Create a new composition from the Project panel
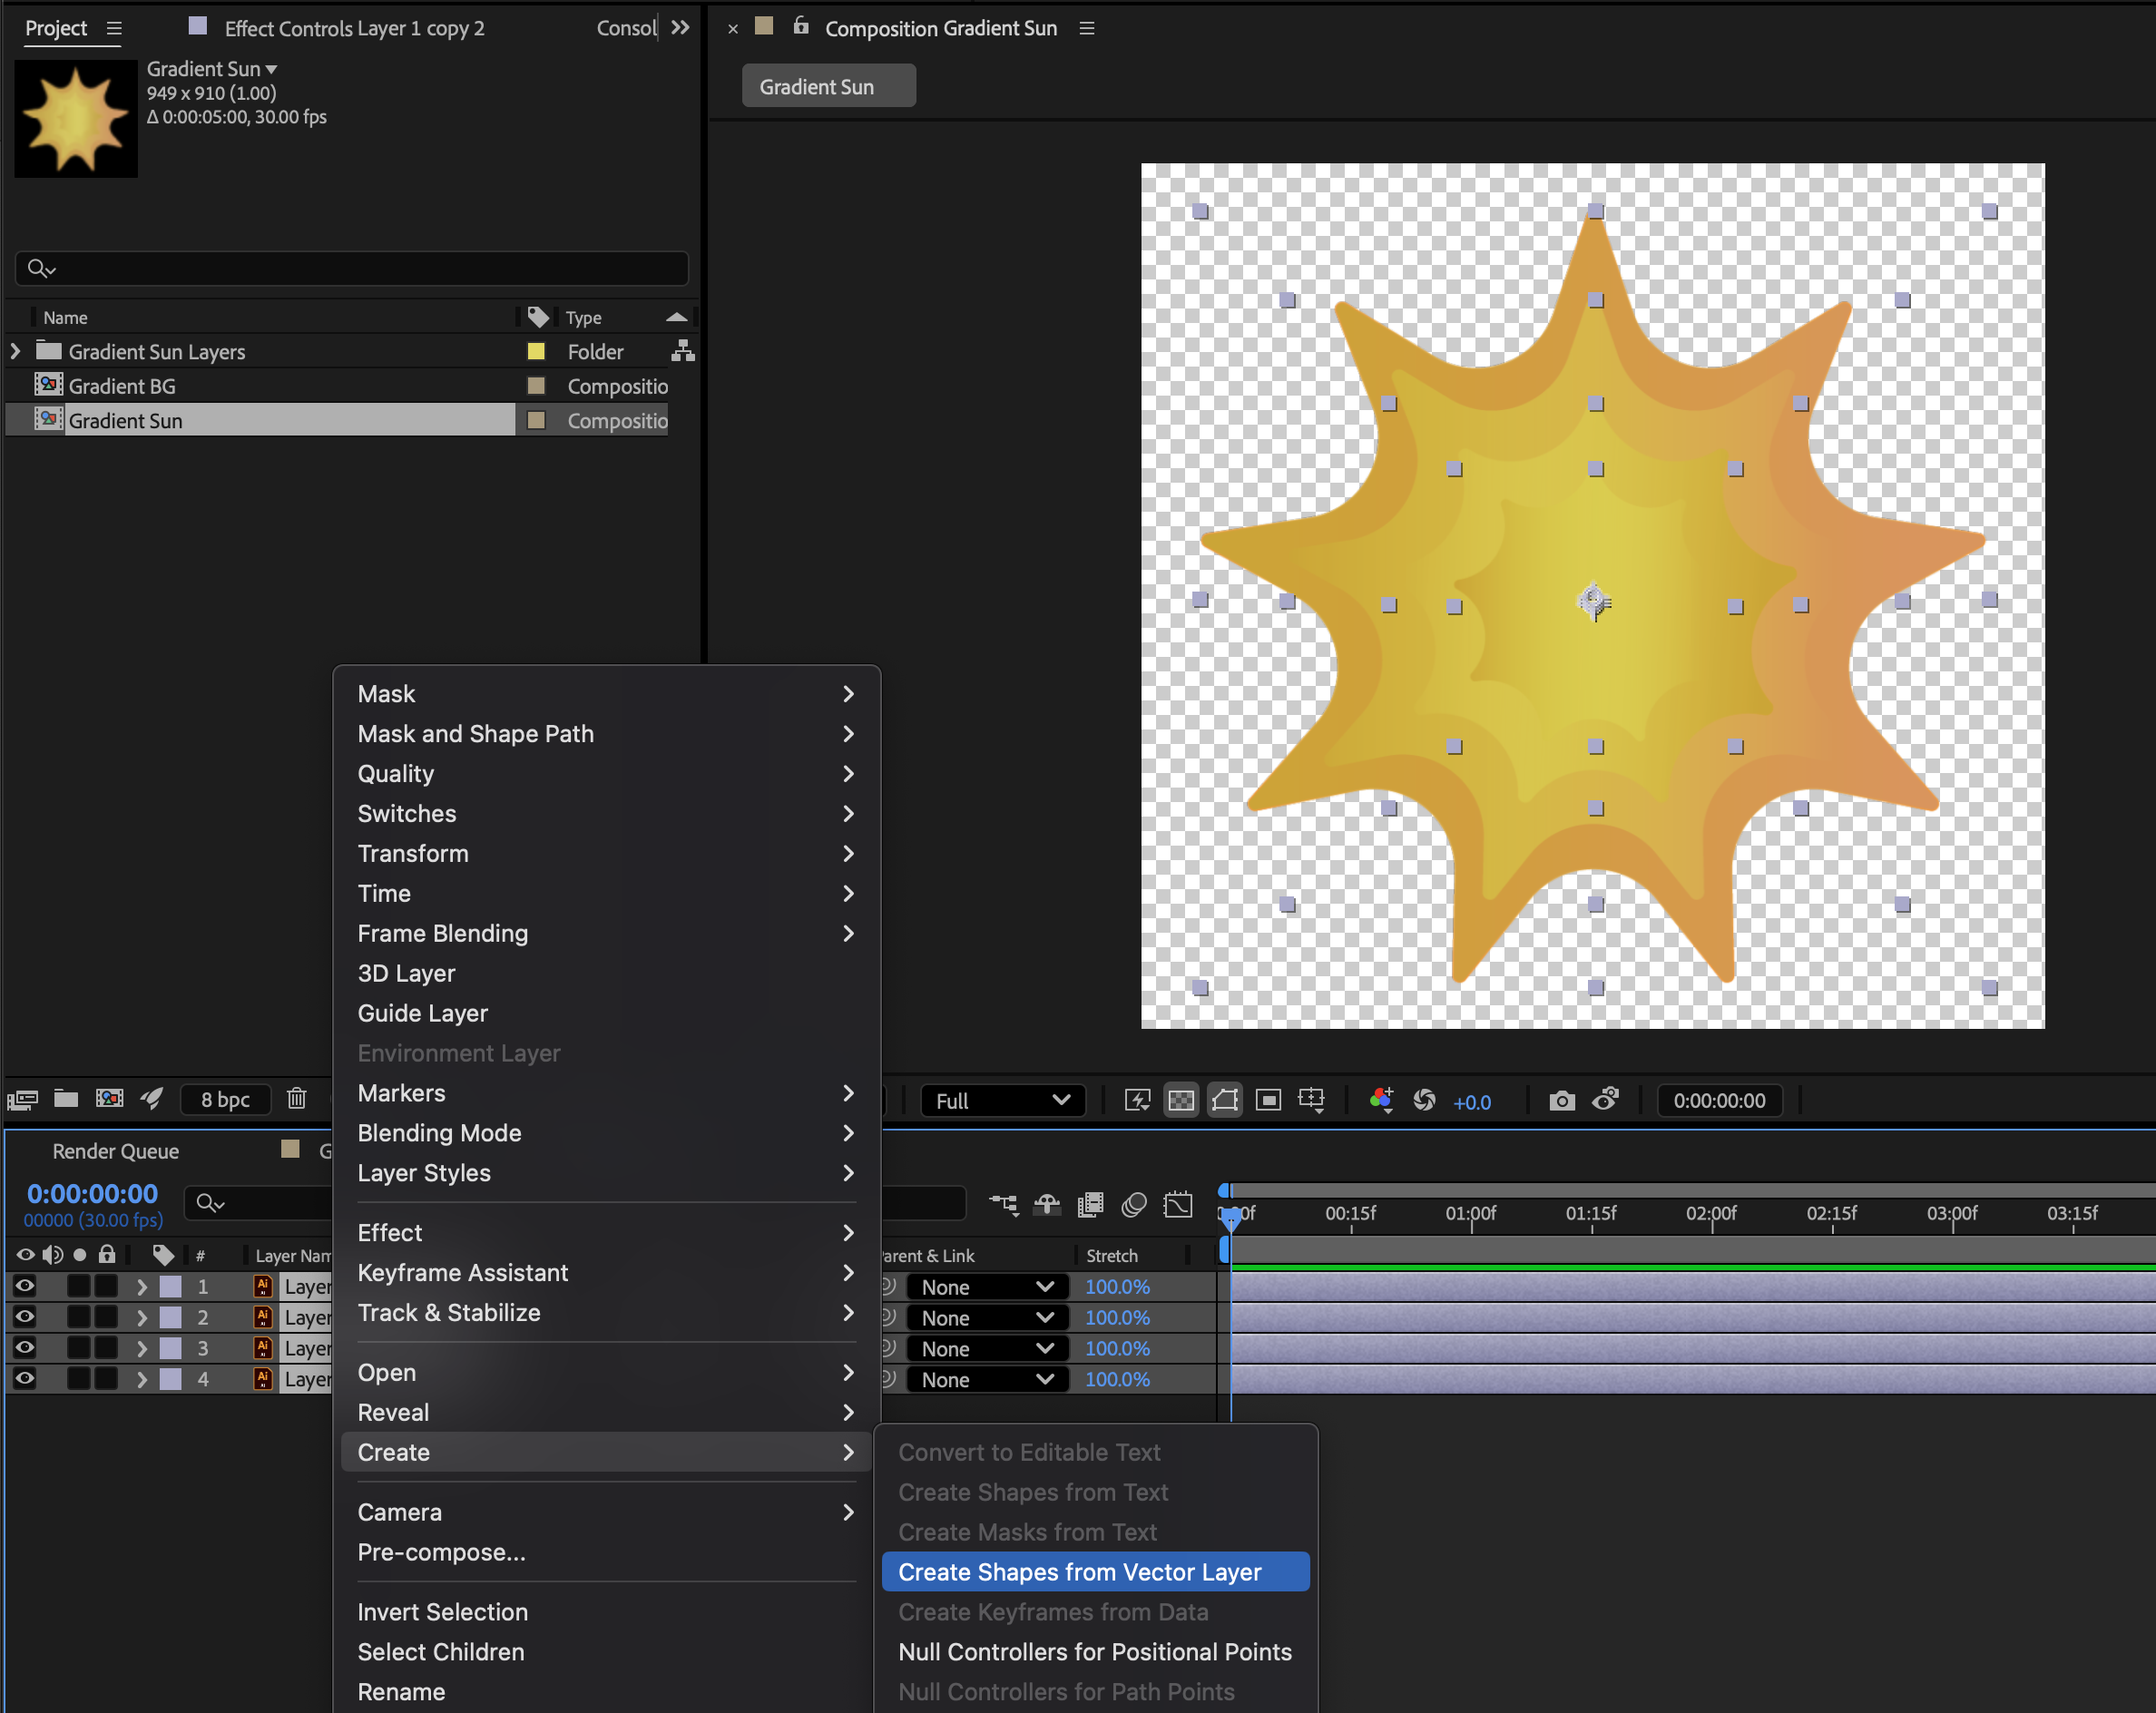Image resolution: width=2156 pixels, height=1713 pixels. click(x=108, y=1099)
